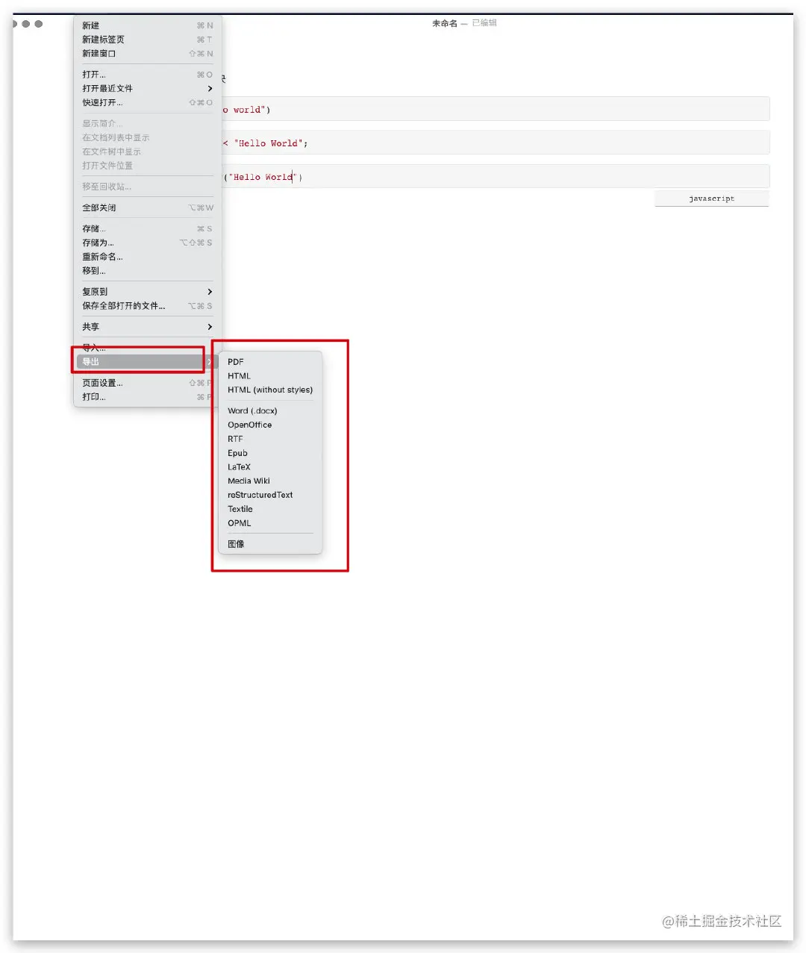Choose 保存全部打开的文件... entry

147,306
